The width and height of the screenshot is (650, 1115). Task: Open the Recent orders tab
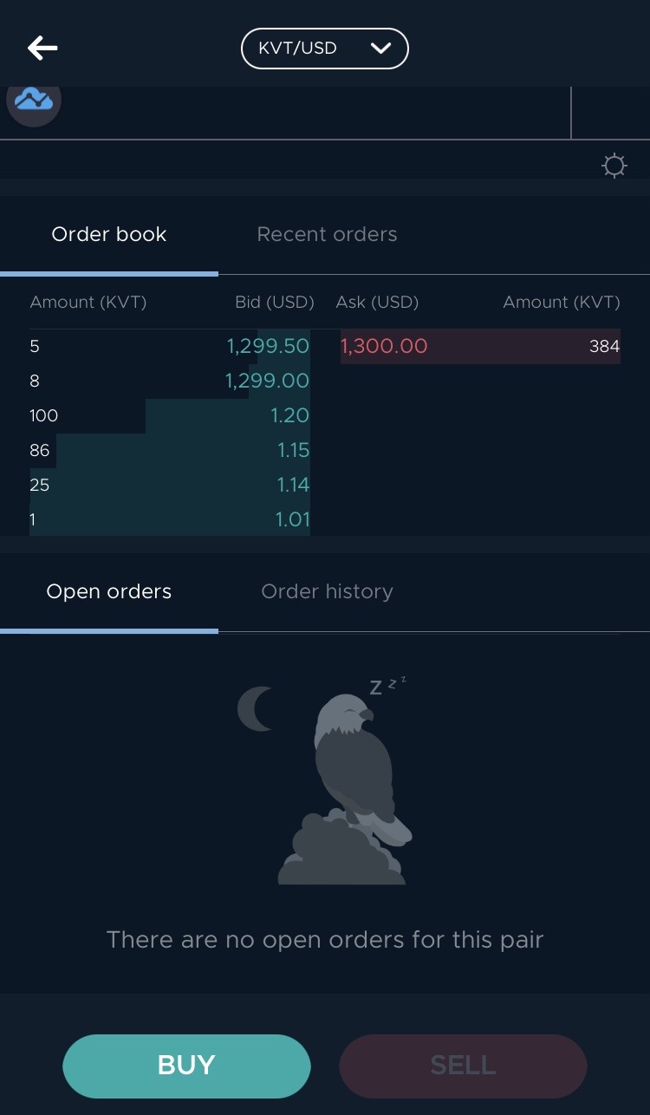pos(327,234)
